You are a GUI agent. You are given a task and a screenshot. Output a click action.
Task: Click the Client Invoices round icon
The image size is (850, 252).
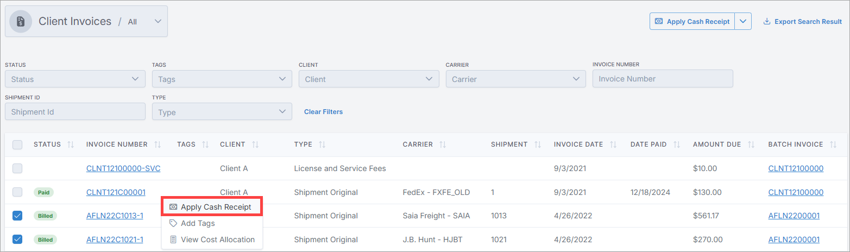point(21,22)
